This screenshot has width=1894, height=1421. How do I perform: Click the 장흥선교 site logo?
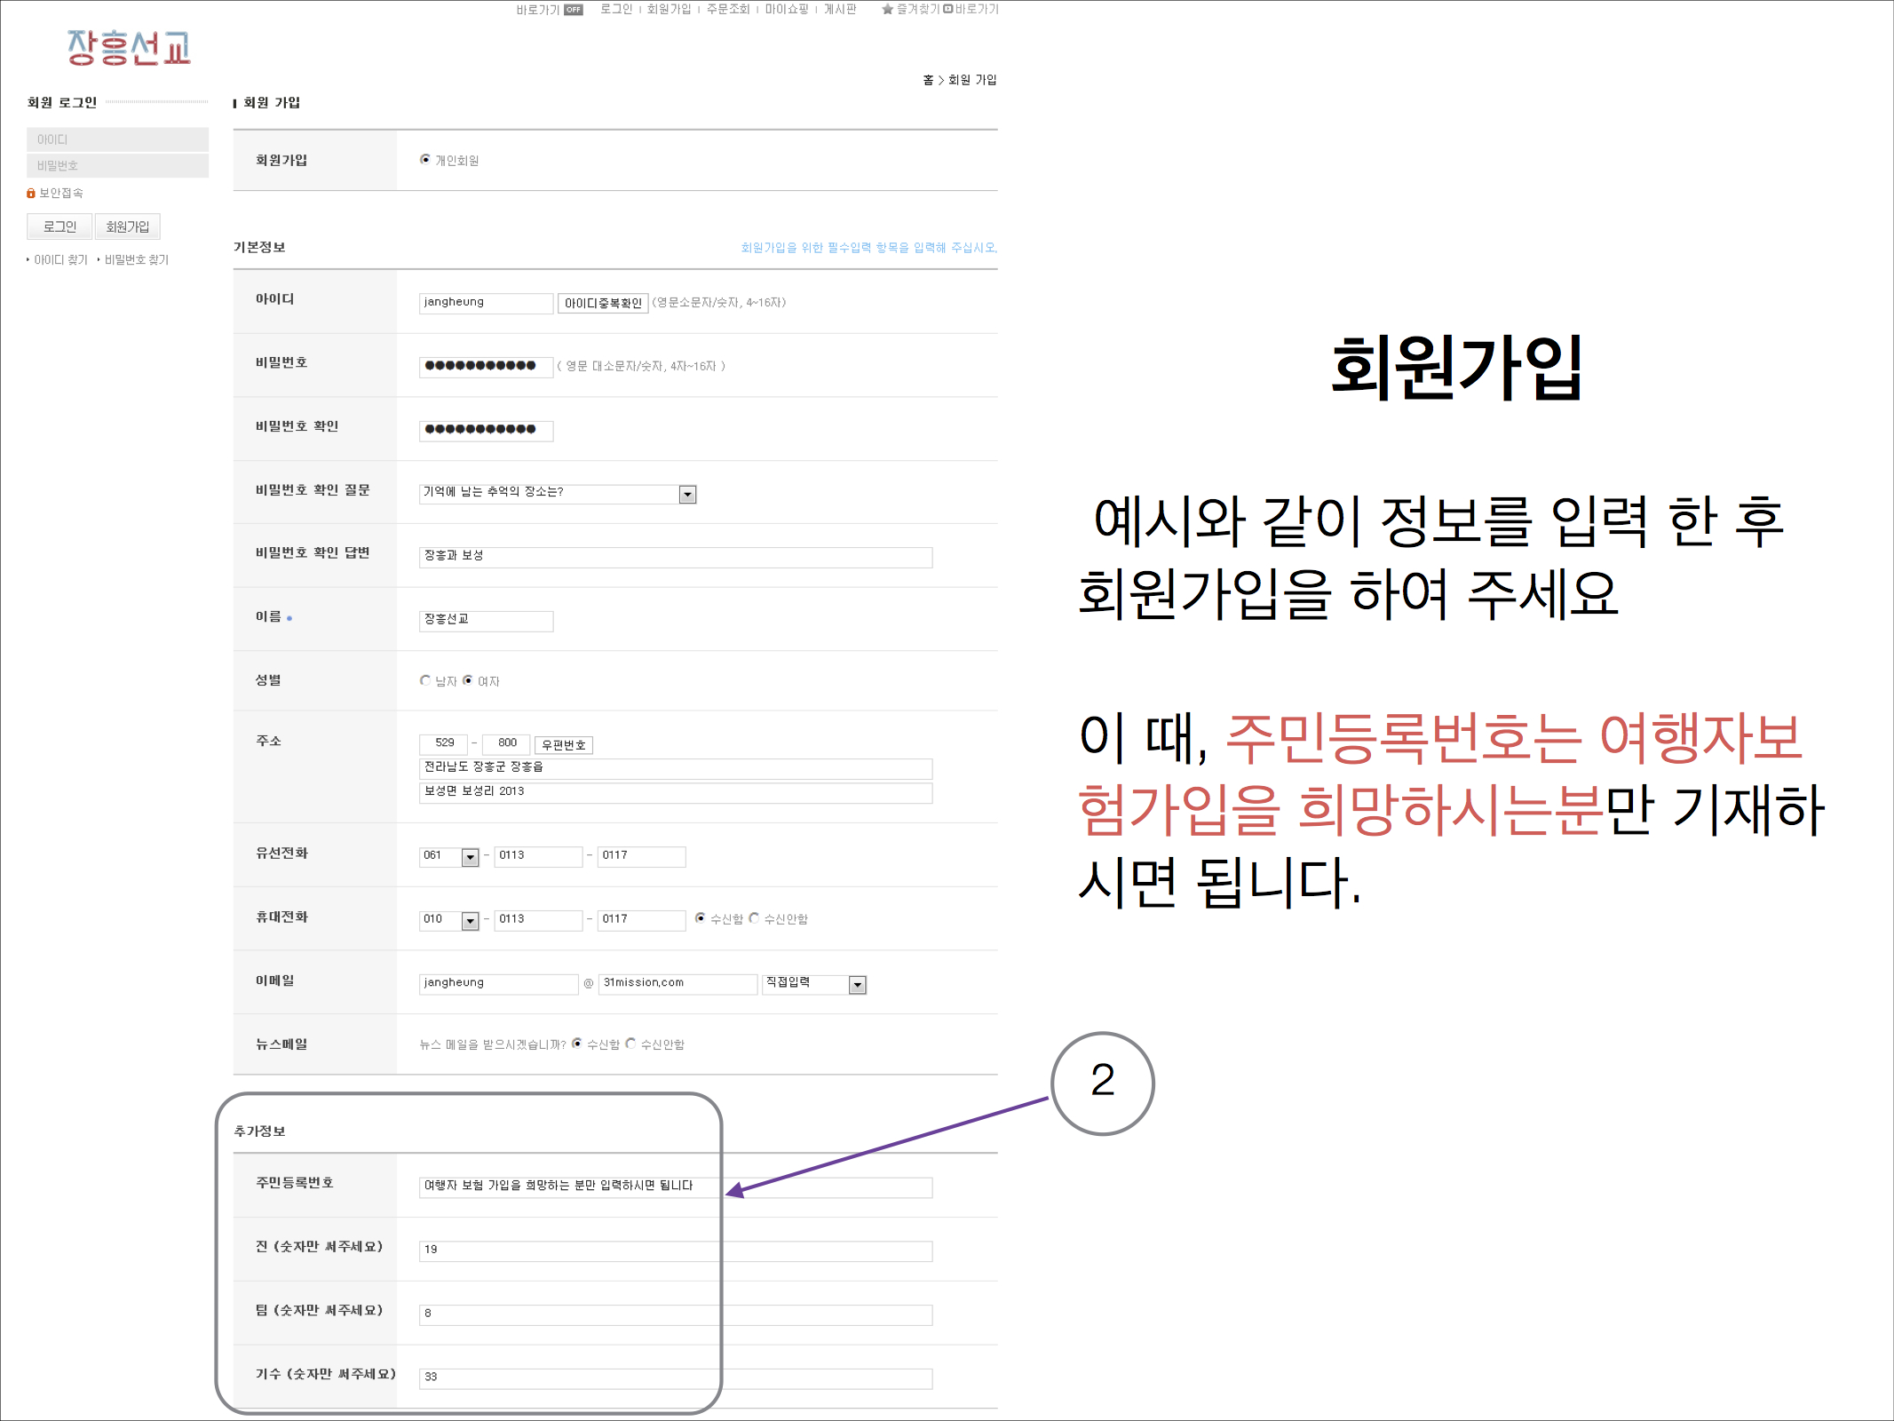pyautogui.click(x=129, y=48)
